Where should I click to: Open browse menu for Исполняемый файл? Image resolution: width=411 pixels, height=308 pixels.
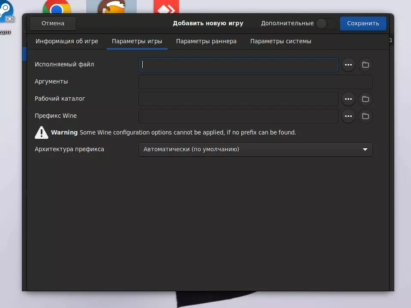[x=348, y=65]
